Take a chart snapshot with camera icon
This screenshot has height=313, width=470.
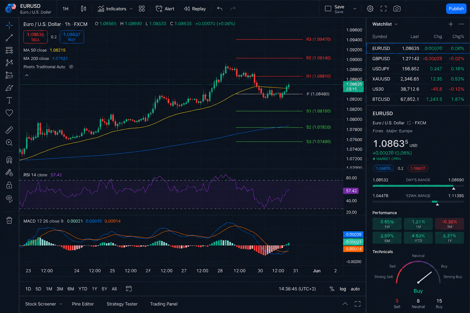397,9
